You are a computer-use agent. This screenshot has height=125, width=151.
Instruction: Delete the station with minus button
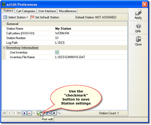(29, 113)
